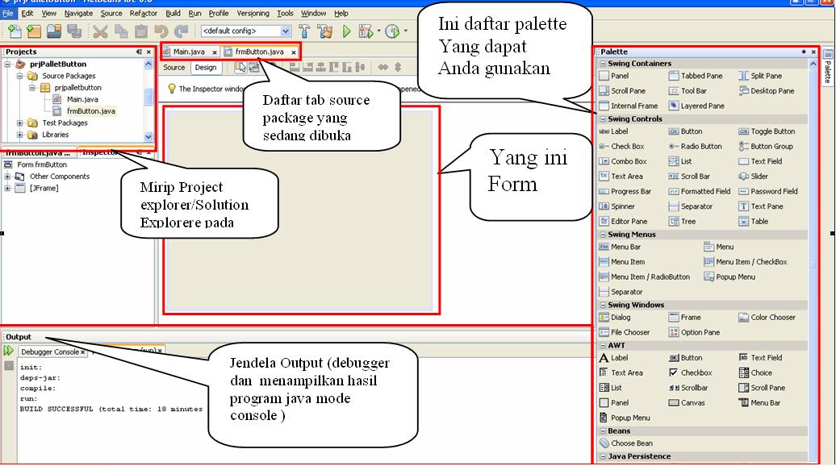Click the Connection Mode icon in designer toolbar
The width and height of the screenshot is (836, 466).
[x=253, y=67]
